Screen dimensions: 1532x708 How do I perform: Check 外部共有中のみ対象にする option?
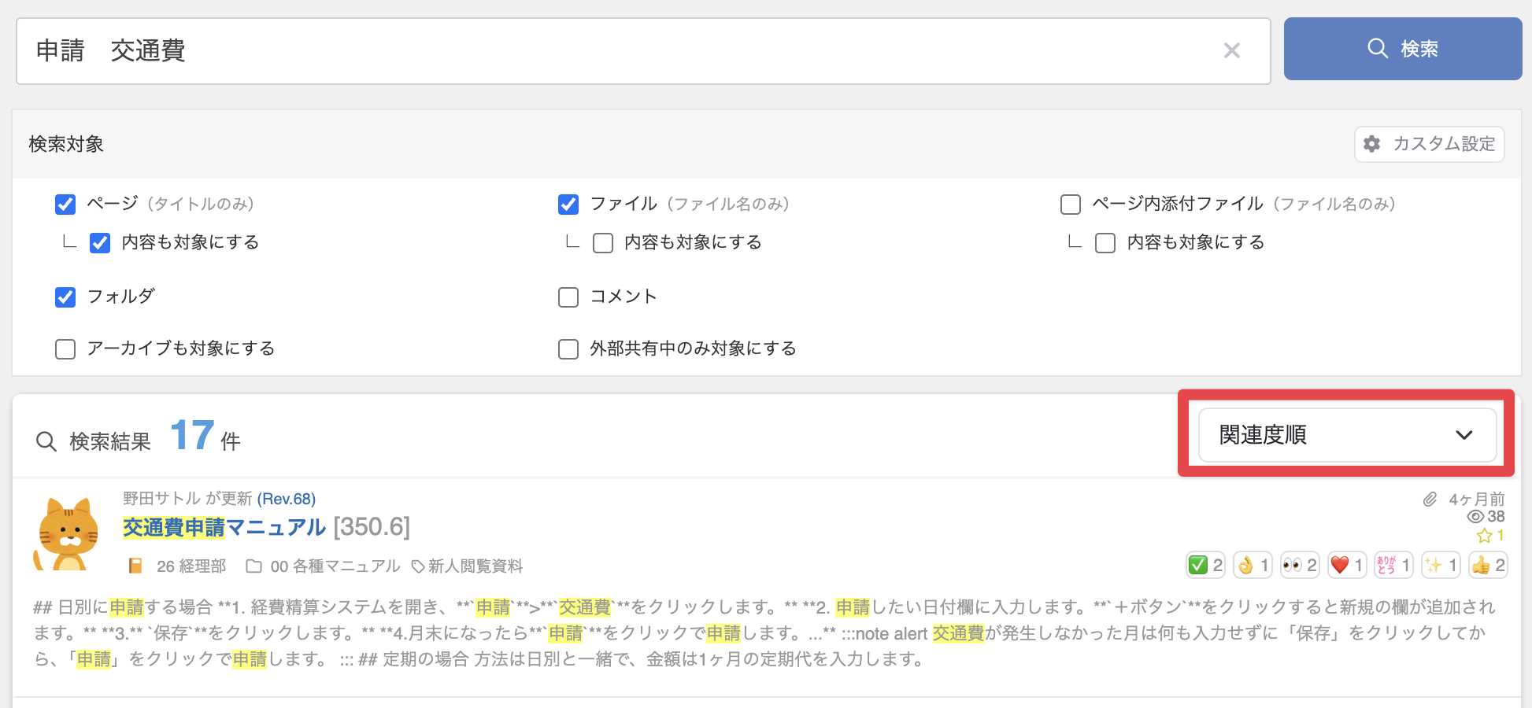(x=568, y=349)
